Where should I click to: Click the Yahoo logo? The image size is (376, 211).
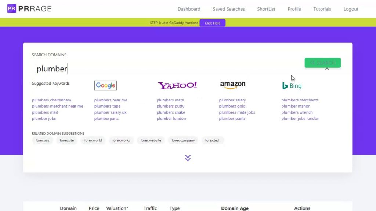point(177,85)
